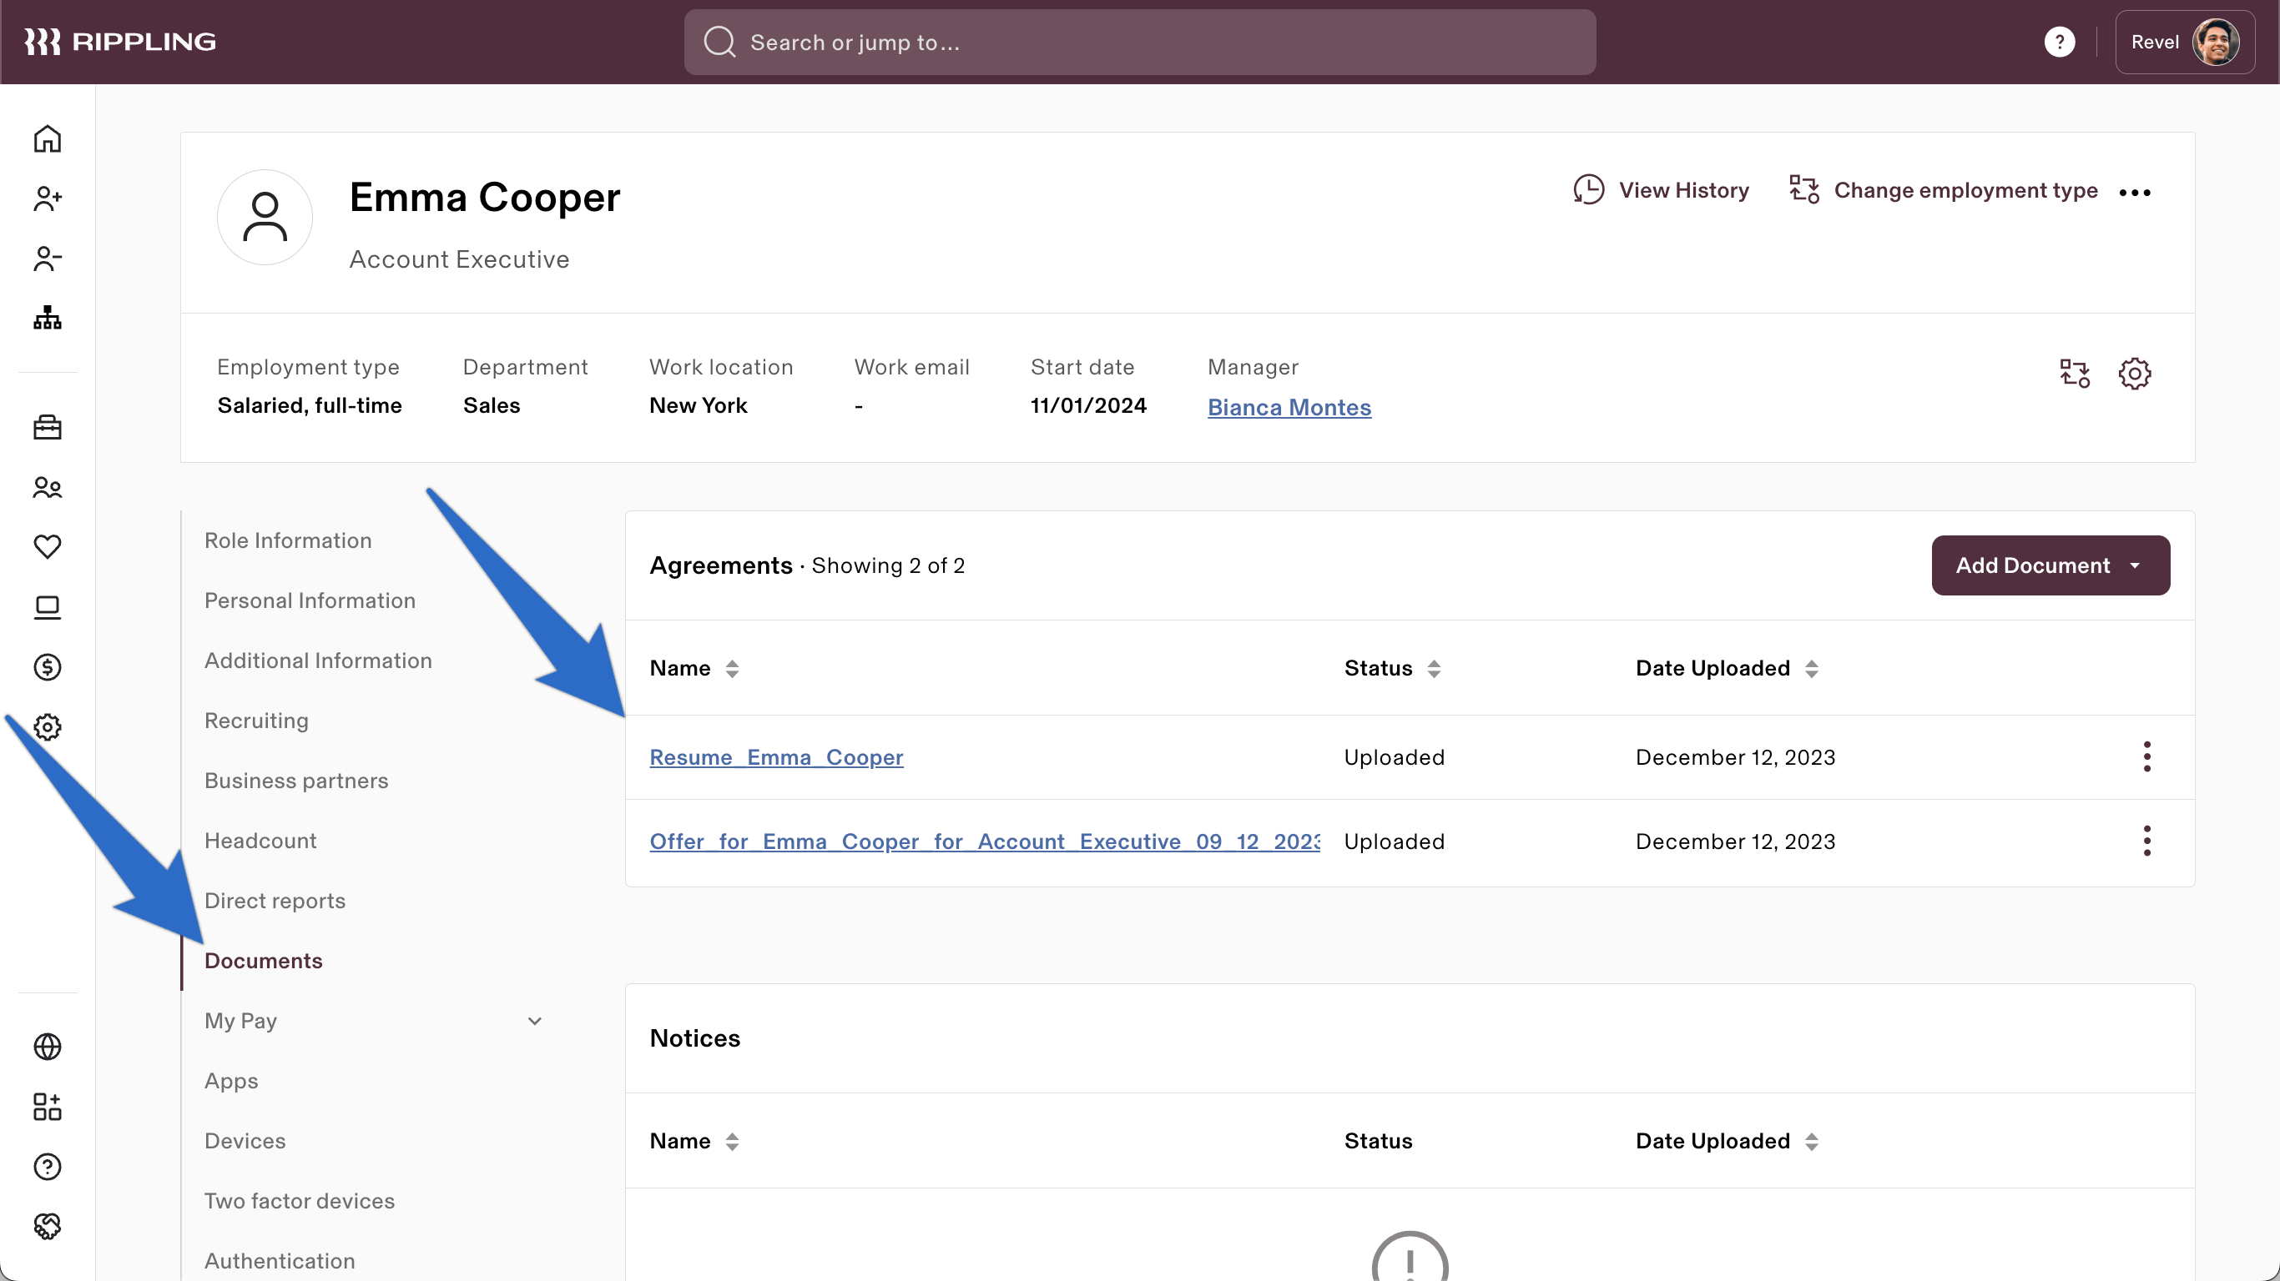This screenshot has height=1281, width=2280.
Task: Select Documents from left navigation menu
Action: click(263, 959)
